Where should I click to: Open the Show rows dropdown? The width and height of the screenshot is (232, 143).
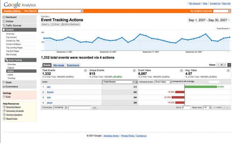tap(208, 108)
